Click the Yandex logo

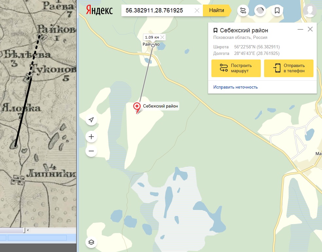pos(99,10)
